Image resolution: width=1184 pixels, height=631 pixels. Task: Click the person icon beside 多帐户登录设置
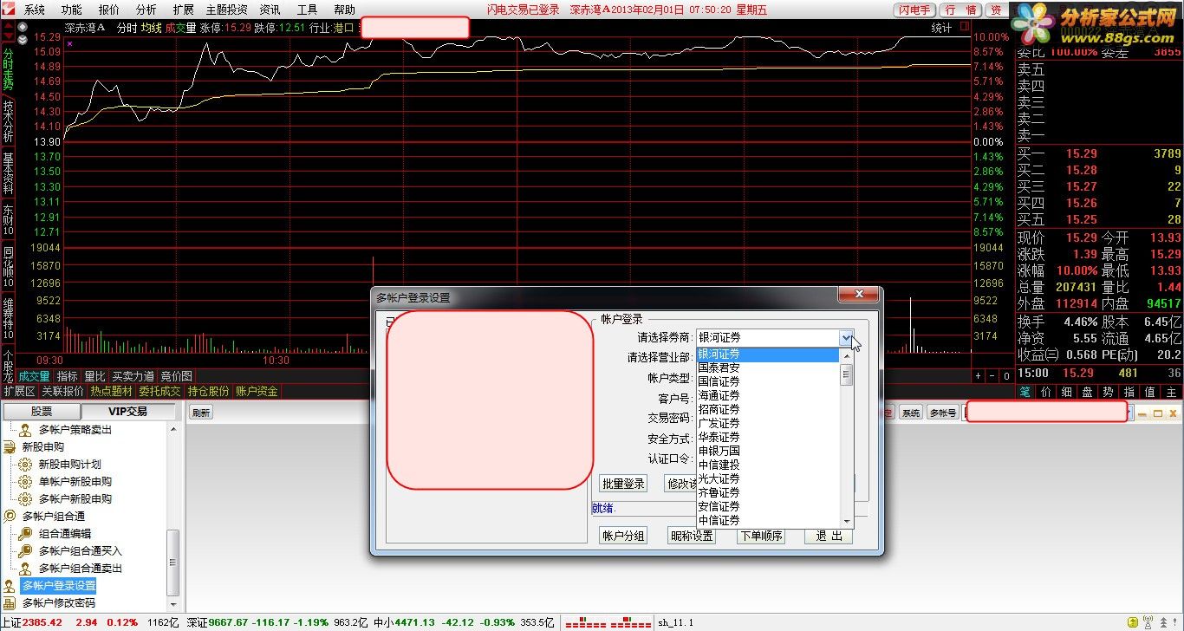coord(10,586)
